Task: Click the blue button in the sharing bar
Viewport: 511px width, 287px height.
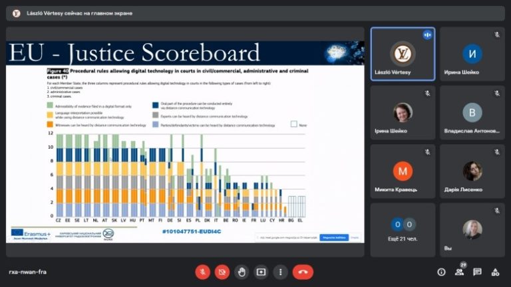Action: (x=334, y=238)
